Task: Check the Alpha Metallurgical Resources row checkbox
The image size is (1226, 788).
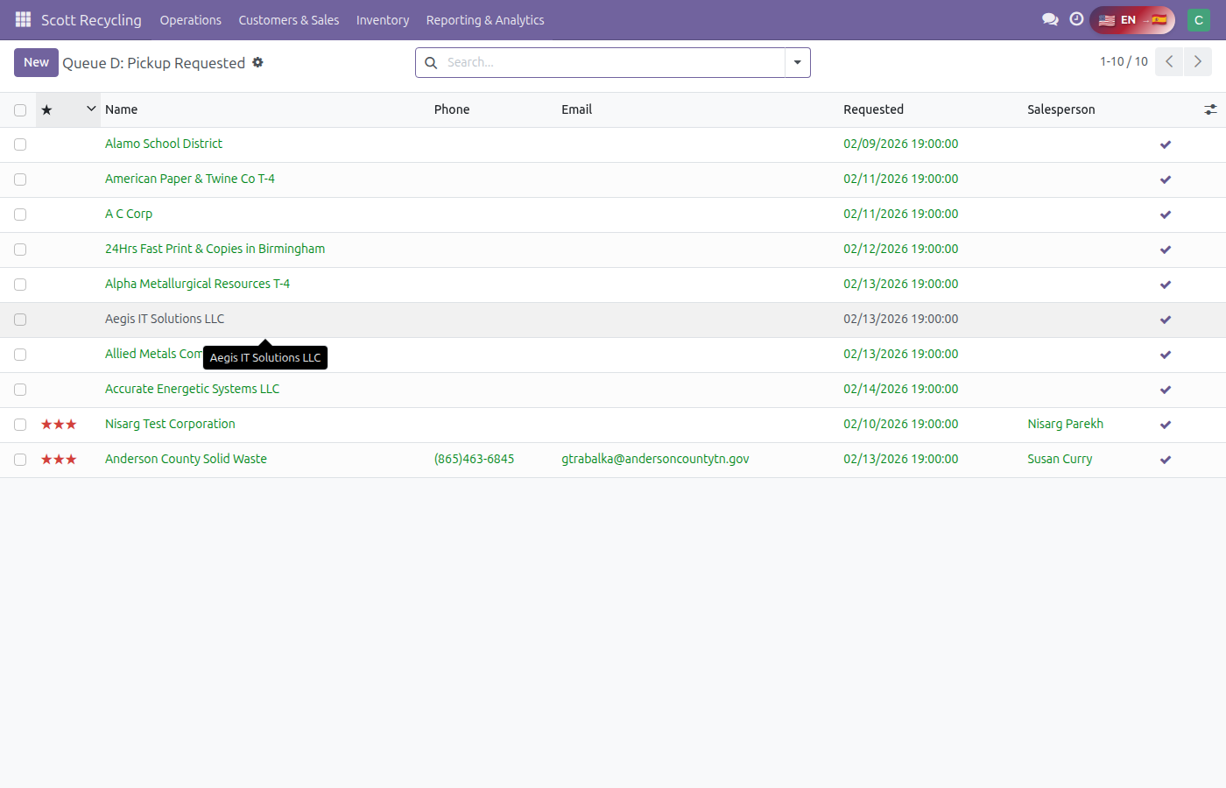Action: click(x=20, y=285)
